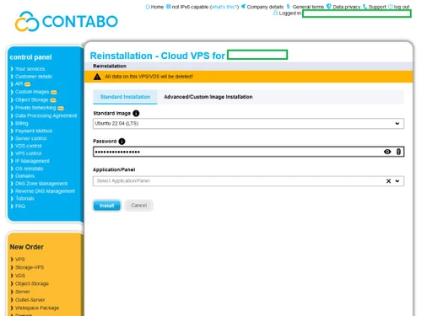Order Server under New Order
This screenshot has height=316, width=422.
click(23, 292)
